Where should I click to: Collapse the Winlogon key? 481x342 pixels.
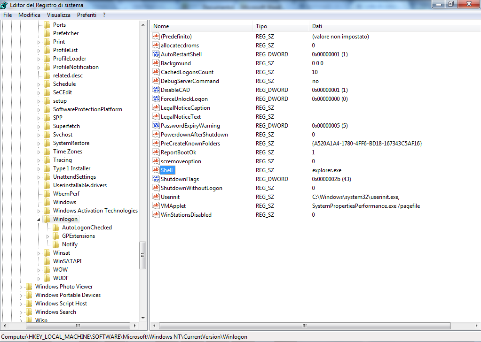39,220
